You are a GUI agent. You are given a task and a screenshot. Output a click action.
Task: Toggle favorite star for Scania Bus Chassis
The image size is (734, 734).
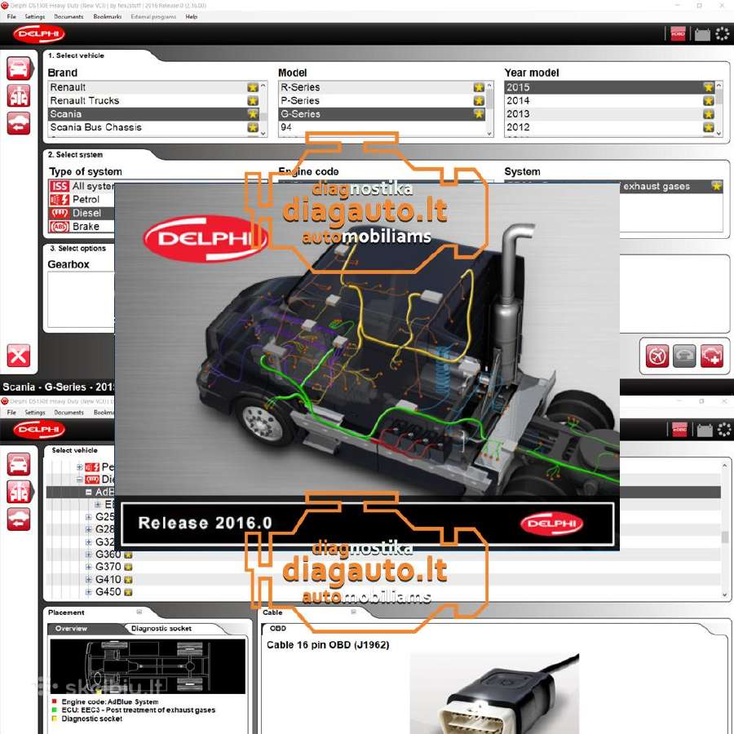pyautogui.click(x=253, y=127)
